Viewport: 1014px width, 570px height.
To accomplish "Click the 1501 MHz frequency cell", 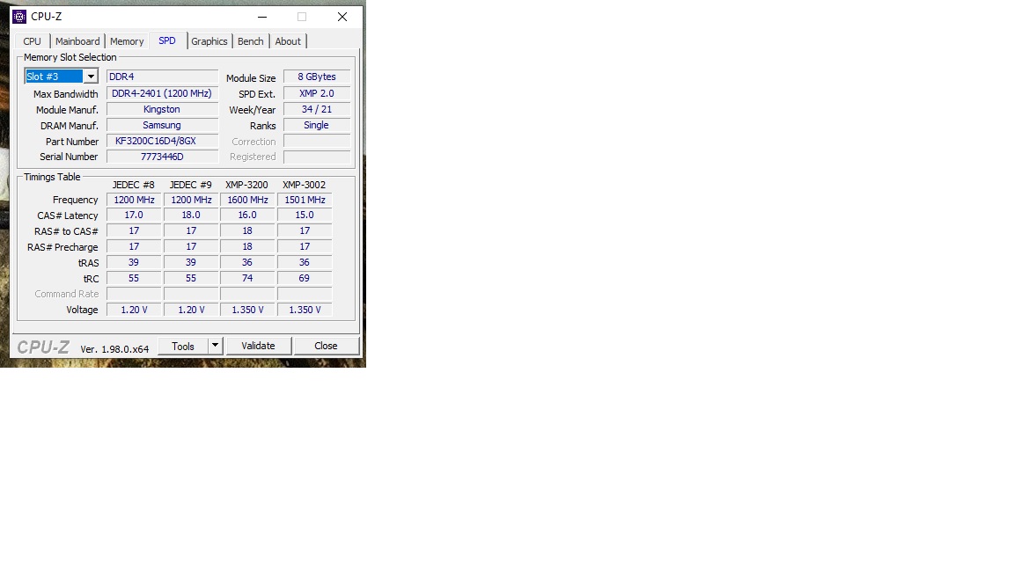I will point(305,200).
